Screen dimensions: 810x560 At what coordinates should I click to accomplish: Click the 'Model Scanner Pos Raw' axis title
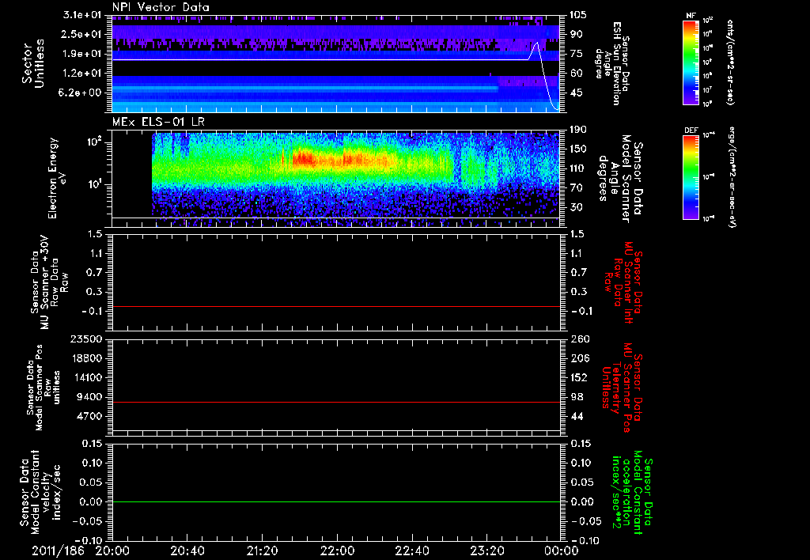point(44,388)
